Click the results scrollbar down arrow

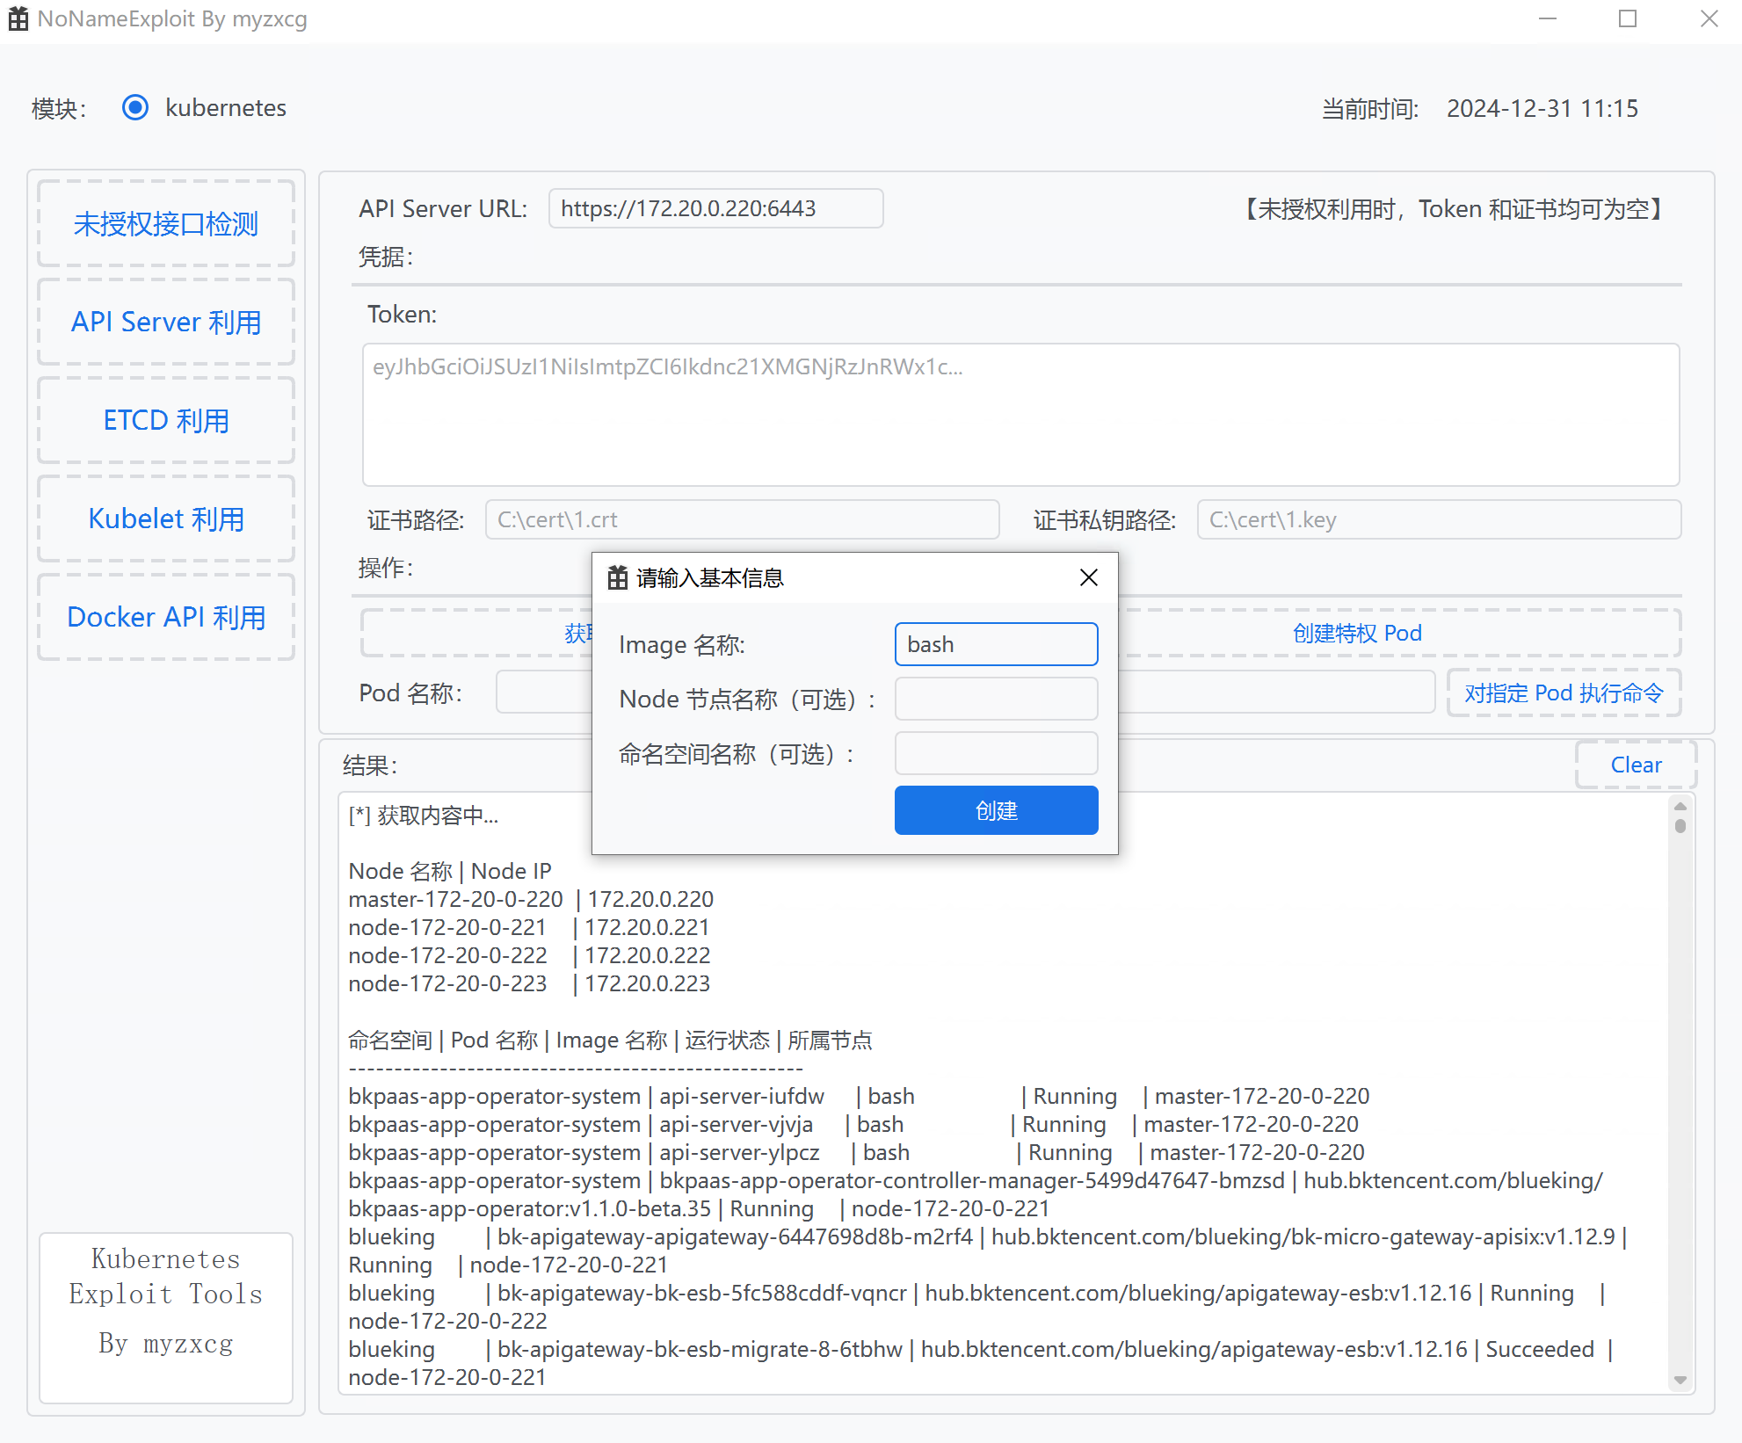click(x=1680, y=1380)
